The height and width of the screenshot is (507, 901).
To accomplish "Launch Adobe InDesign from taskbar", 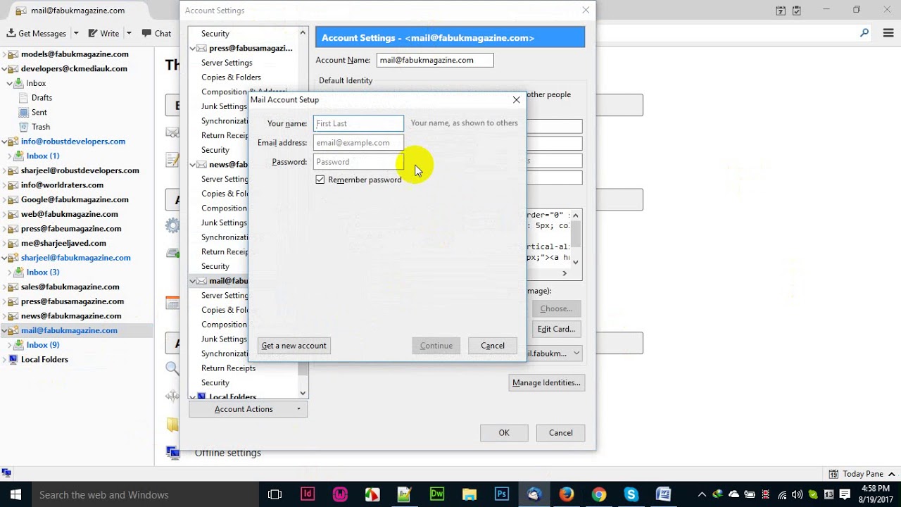I will coord(308,494).
